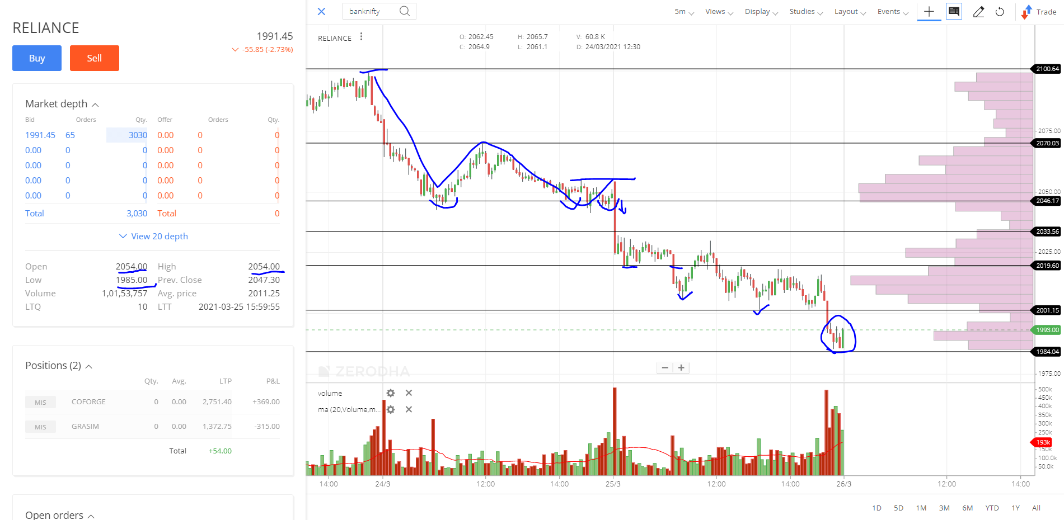The width and height of the screenshot is (1064, 520).
Task: Collapse the Open orders section
Action: [60, 515]
